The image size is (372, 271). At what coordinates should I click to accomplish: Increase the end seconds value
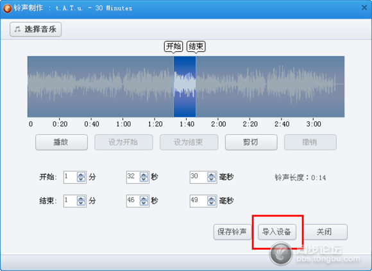(x=144, y=198)
